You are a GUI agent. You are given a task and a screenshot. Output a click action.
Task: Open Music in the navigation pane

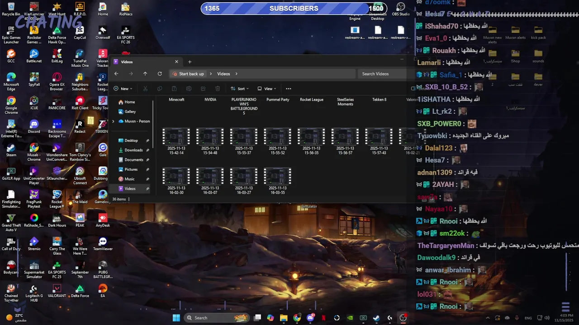tap(130, 179)
